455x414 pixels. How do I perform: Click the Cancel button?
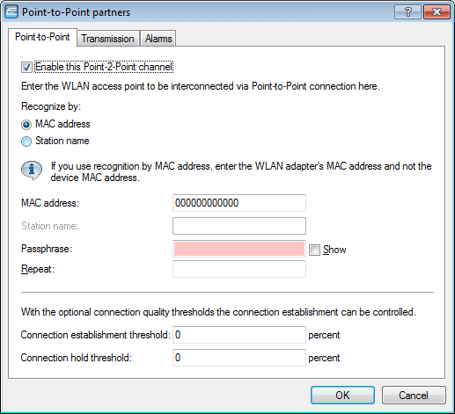click(414, 395)
